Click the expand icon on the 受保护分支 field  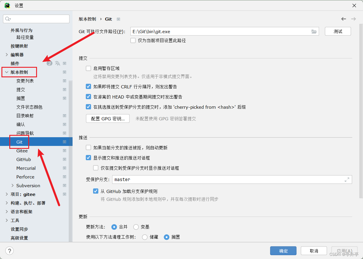tap(347, 179)
